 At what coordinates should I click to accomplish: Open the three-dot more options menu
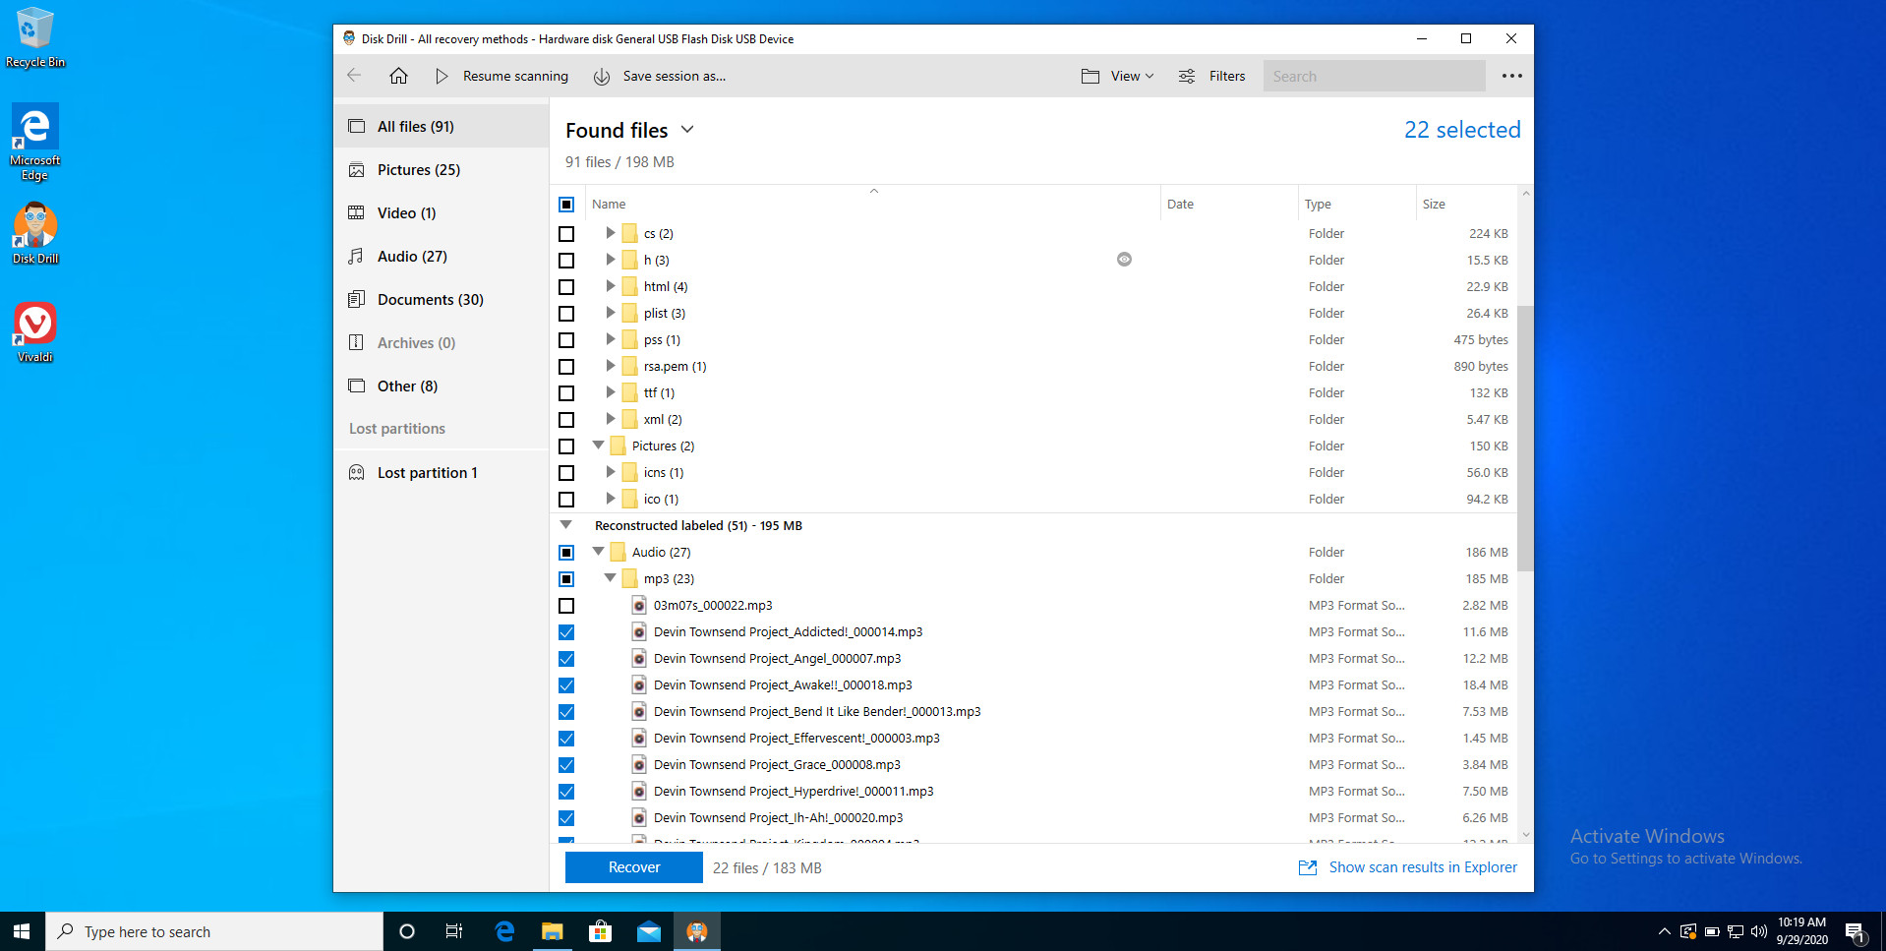1512,76
